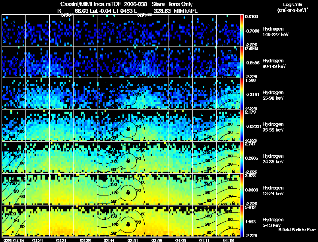
Task: Click the Hydrogen 13-24 keV row label
Action: [273, 191]
